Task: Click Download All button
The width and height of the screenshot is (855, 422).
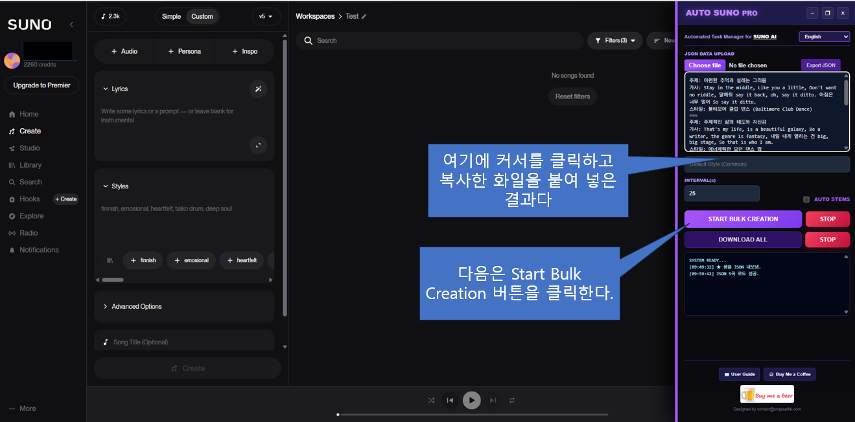Action: (x=743, y=239)
